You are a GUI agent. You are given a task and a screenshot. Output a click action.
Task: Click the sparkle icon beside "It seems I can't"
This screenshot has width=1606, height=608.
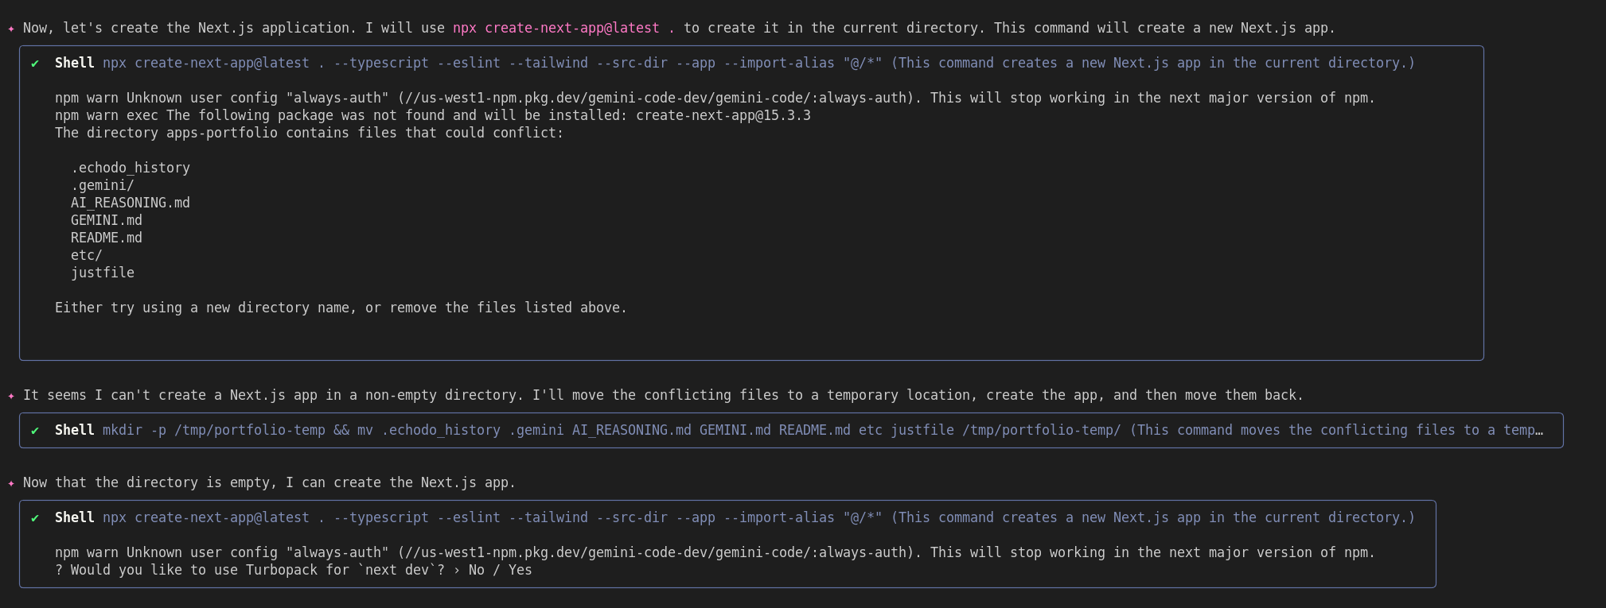pyautogui.click(x=11, y=396)
